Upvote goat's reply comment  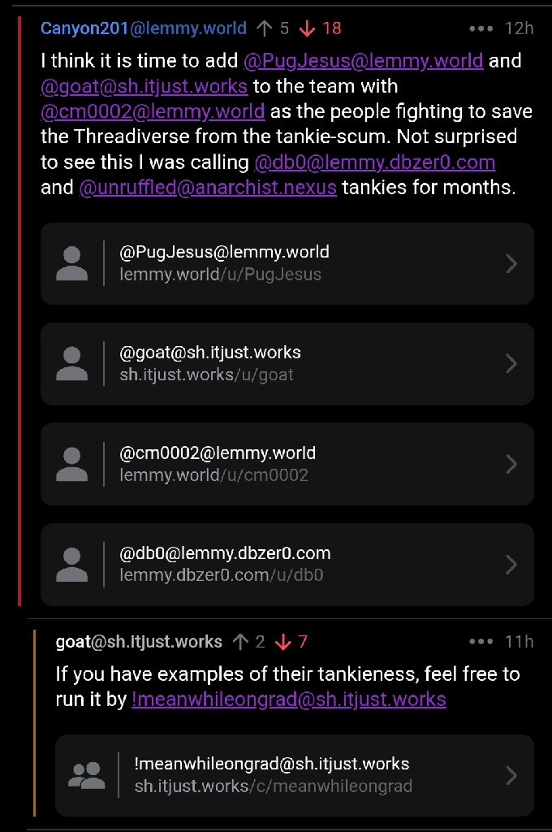tap(240, 642)
